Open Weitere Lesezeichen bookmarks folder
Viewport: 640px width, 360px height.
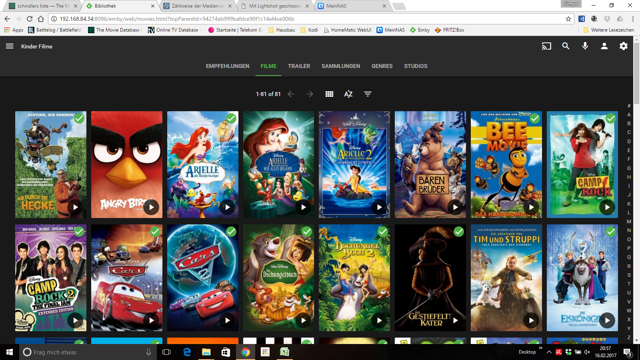tap(608, 30)
